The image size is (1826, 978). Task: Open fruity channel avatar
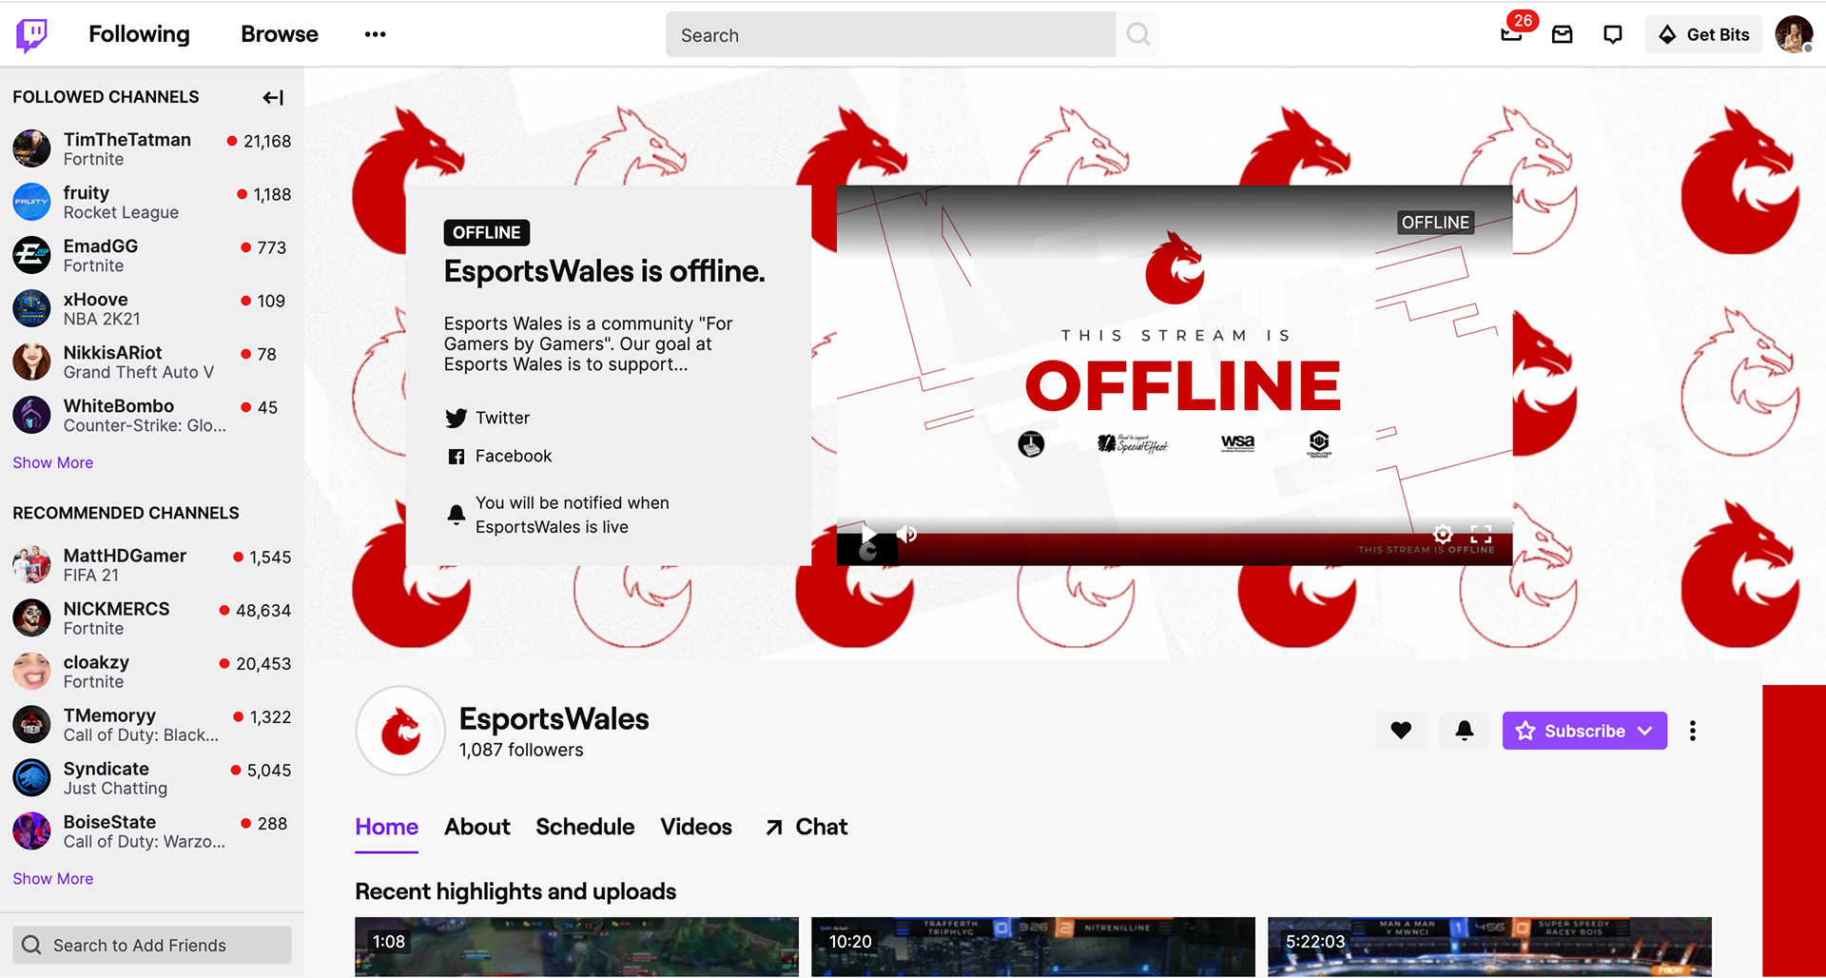[31, 202]
